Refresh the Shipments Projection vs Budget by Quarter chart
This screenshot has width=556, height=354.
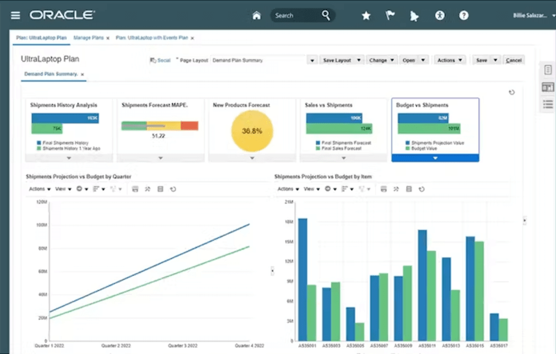click(173, 189)
